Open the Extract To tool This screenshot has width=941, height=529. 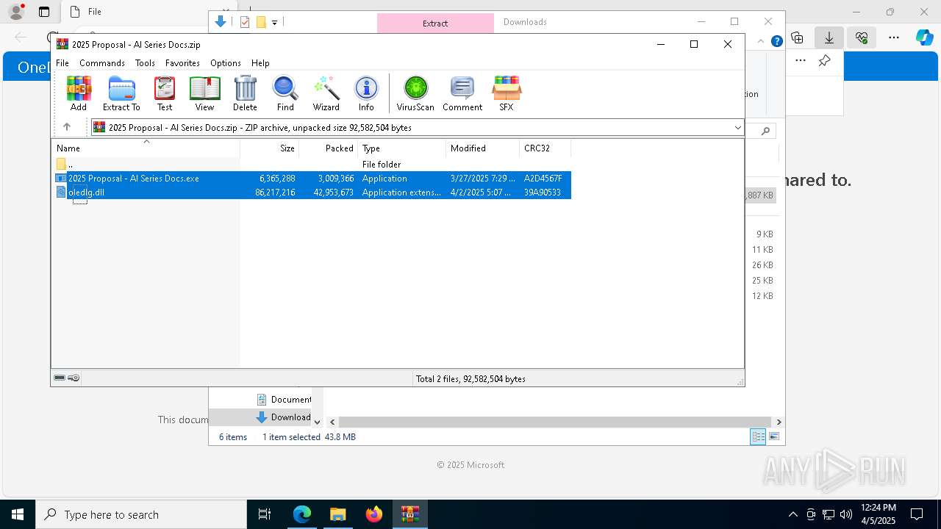coord(121,93)
